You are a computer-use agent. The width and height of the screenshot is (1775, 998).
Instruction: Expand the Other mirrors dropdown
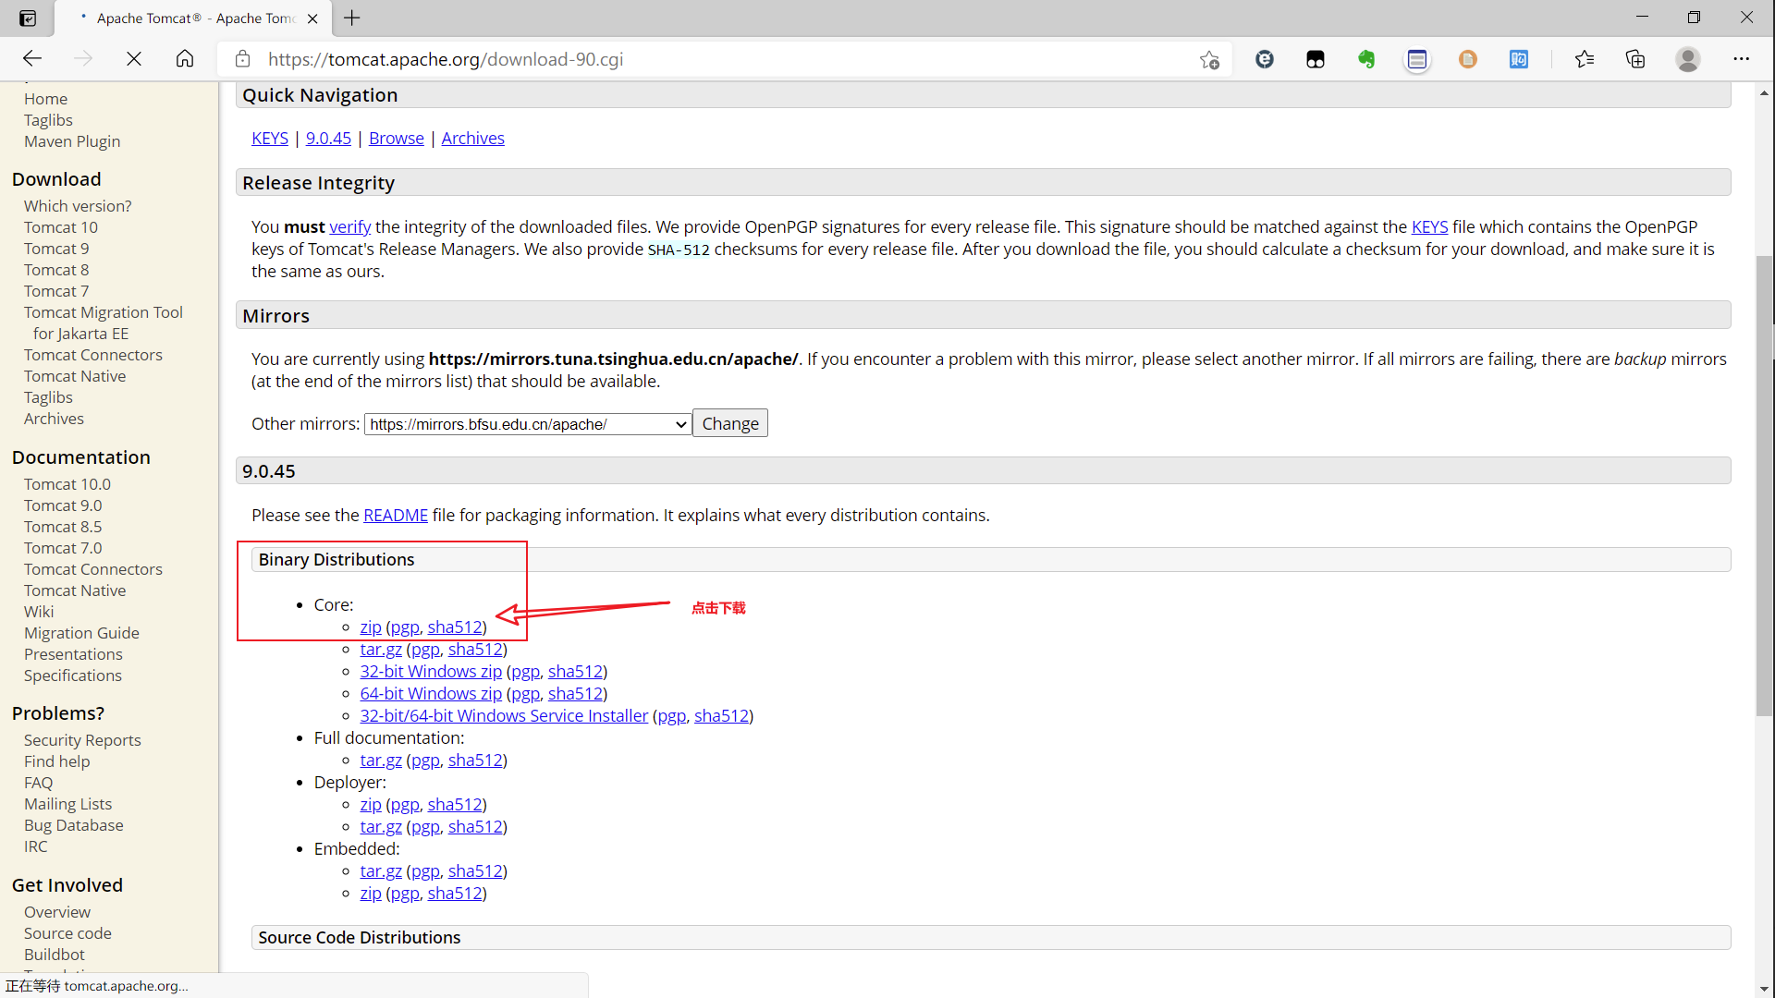[527, 424]
